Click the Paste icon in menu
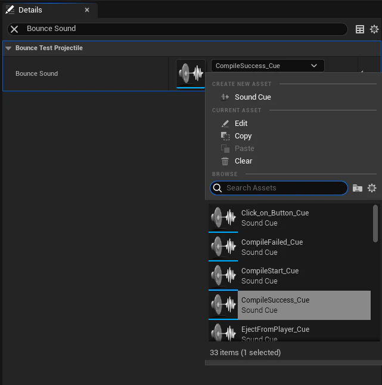Screen dimensions: 382x385 (x=225, y=149)
